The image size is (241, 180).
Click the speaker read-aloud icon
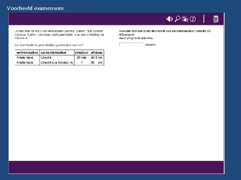pyautogui.click(x=169, y=19)
